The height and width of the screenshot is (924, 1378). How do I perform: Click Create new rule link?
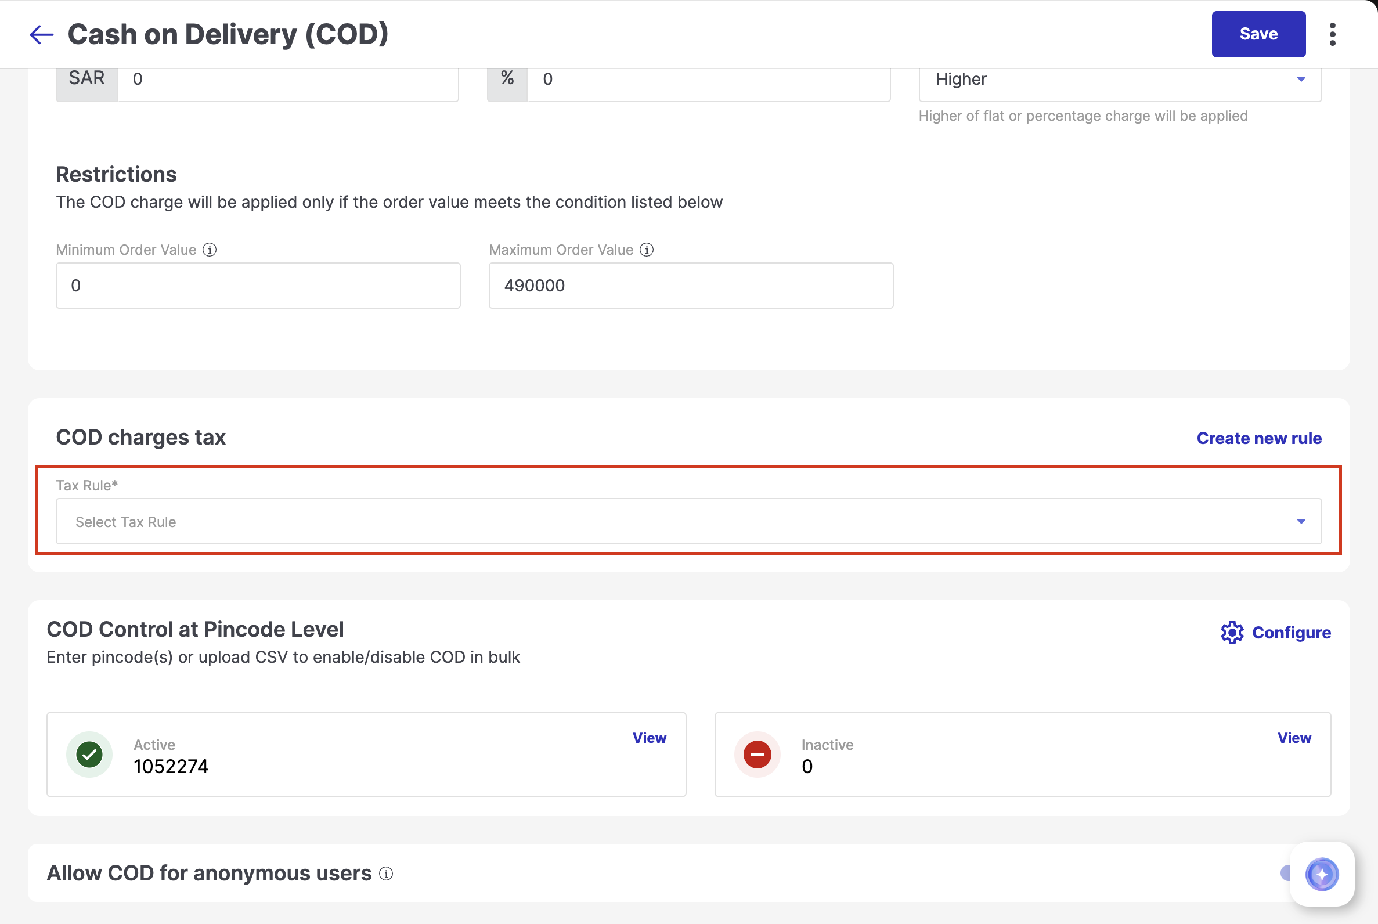[x=1259, y=438]
